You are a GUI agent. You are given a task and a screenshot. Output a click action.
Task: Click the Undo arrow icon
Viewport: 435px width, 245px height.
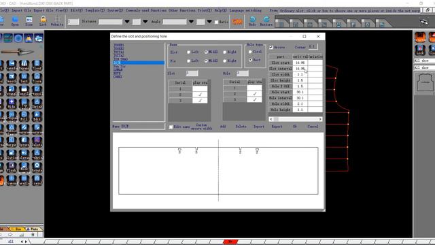coord(252,20)
